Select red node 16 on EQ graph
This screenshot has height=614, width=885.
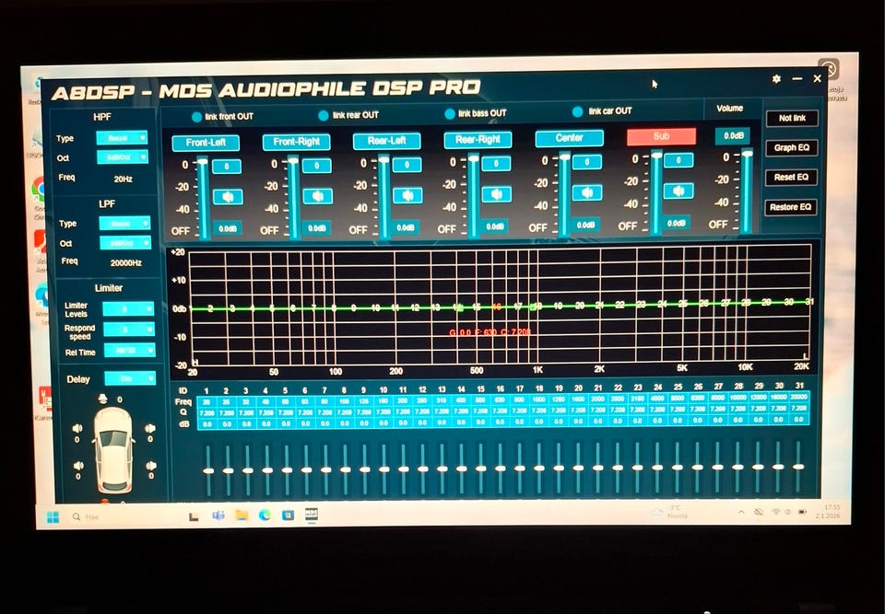click(497, 307)
